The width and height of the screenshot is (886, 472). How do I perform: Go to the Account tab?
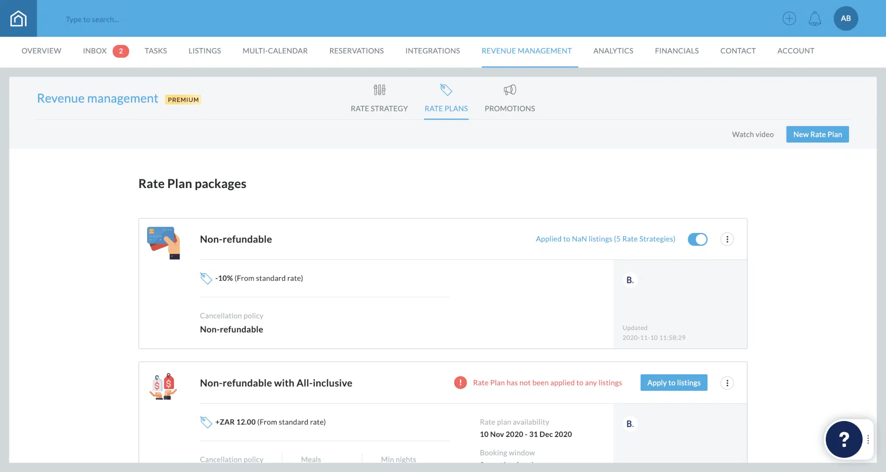[796, 51]
